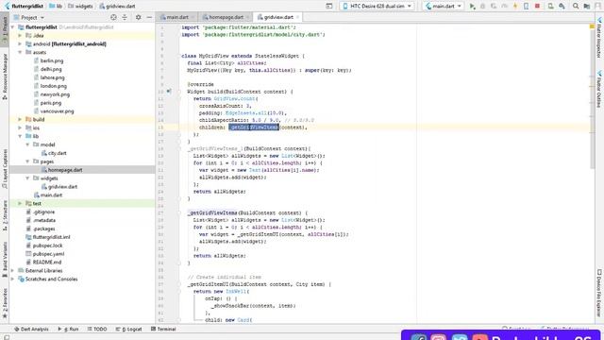Click the override gutter icon at build method
Viewport: 604px width, 340px height.
coord(169,92)
